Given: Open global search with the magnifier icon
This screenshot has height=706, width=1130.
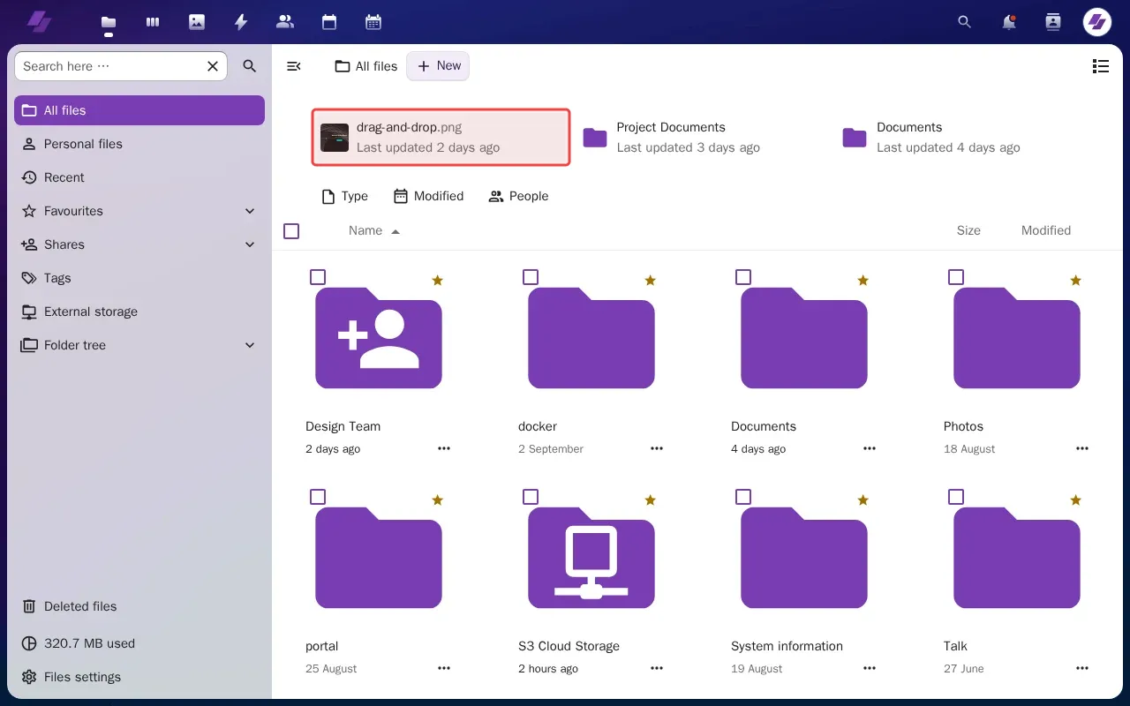Looking at the screenshot, I should pyautogui.click(x=964, y=21).
